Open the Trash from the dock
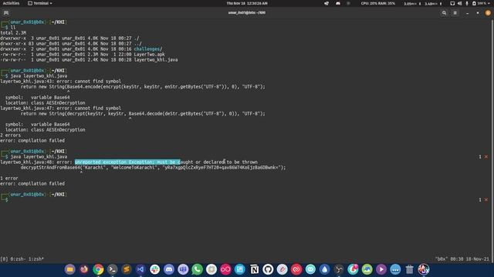Screen dimensions: 494x277 [409, 269]
